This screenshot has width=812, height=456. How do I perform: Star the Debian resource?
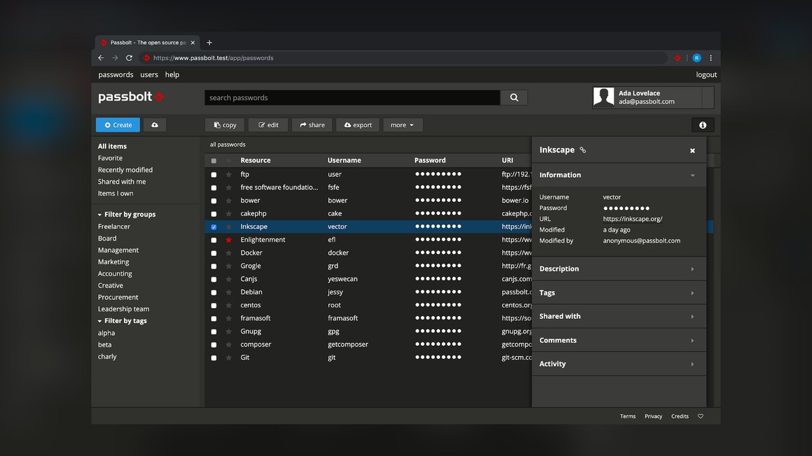click(229, 292)
